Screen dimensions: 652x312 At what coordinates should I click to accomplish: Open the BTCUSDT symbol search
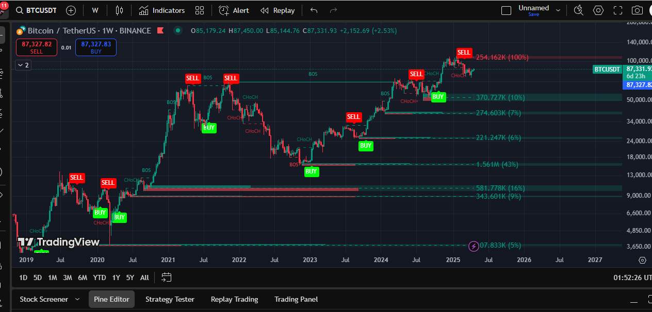coord(36,10)
